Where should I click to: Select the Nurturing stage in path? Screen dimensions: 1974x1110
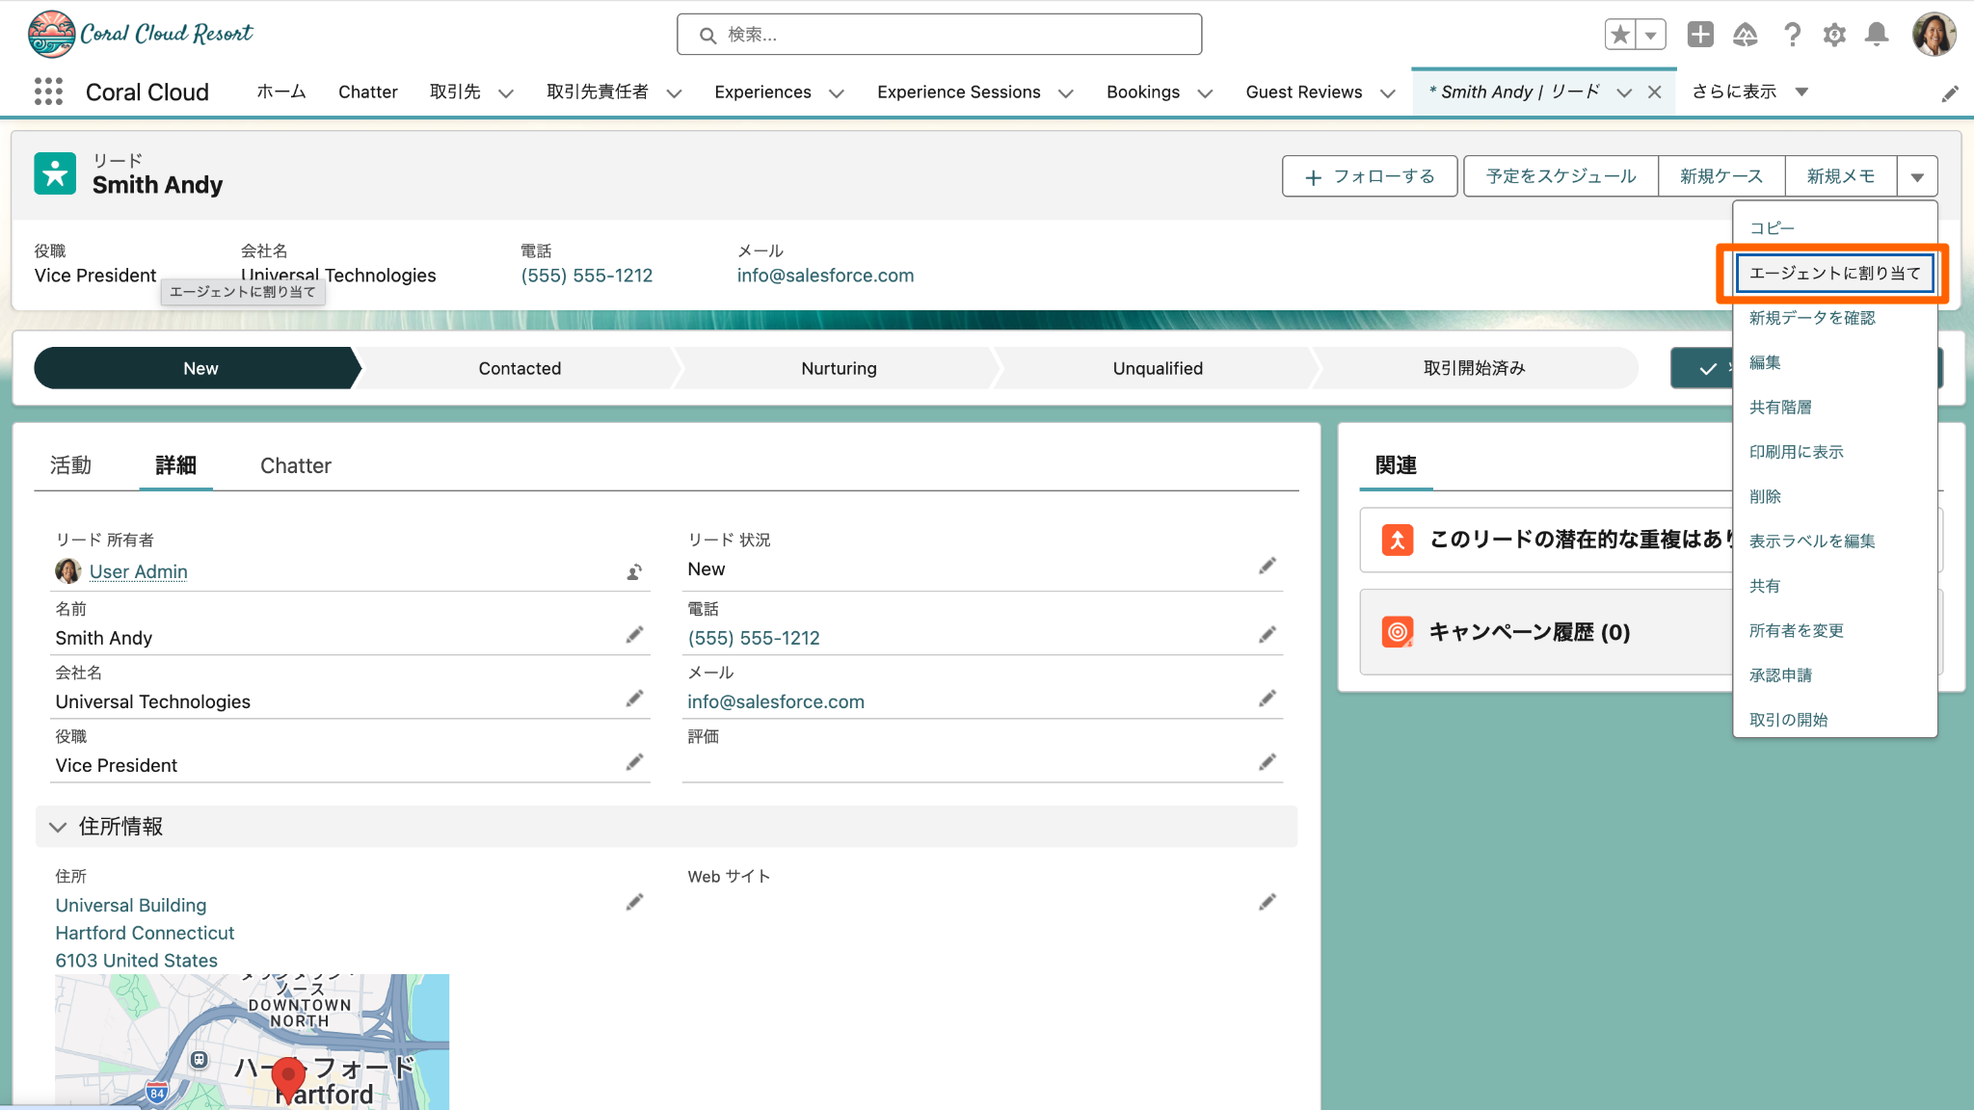click(839, 368)
